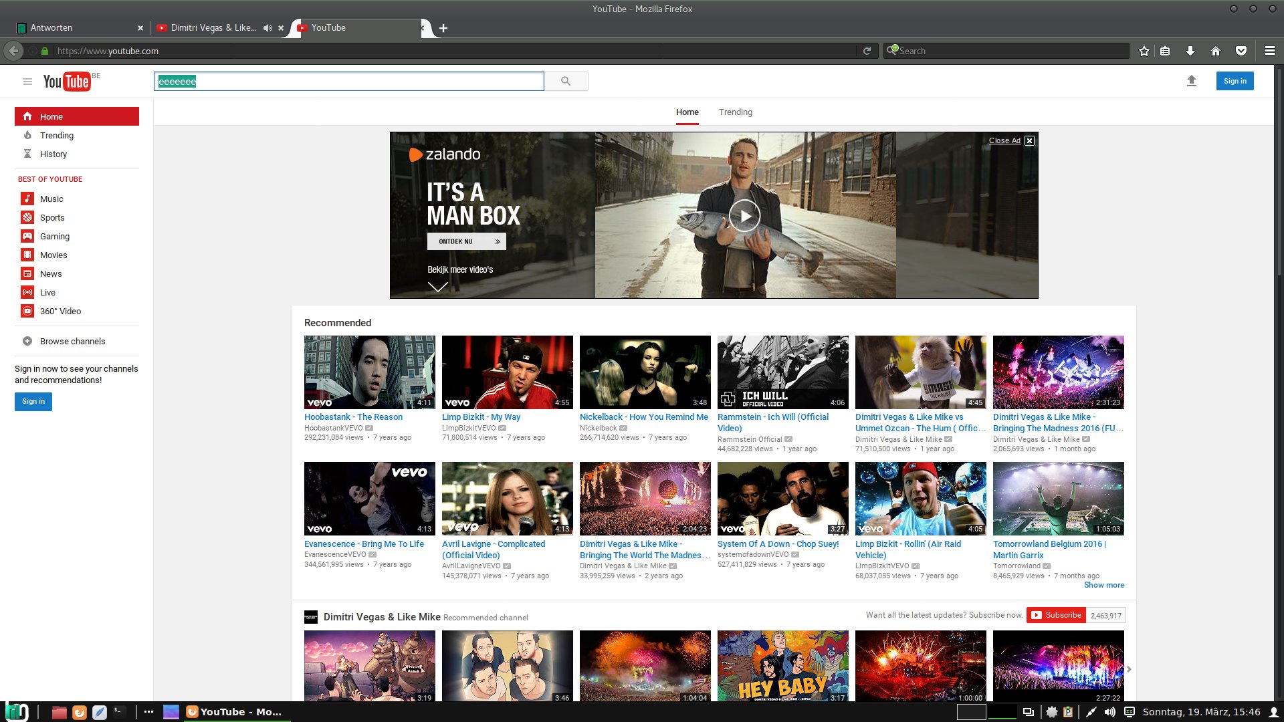Viewport: 1284px width, 722px height.
Task: Click the upload arrow icon
Action: [x=1191, y=81]
